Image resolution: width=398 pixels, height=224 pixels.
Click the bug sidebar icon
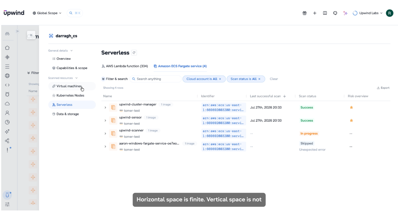point(7,94)
